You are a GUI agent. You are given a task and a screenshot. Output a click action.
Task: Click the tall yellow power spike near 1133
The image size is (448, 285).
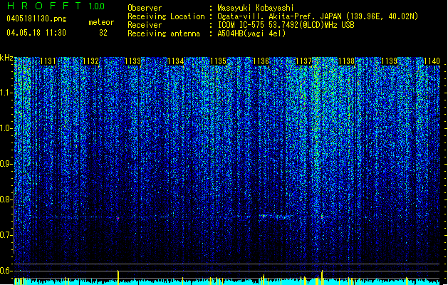coord(118,277)
